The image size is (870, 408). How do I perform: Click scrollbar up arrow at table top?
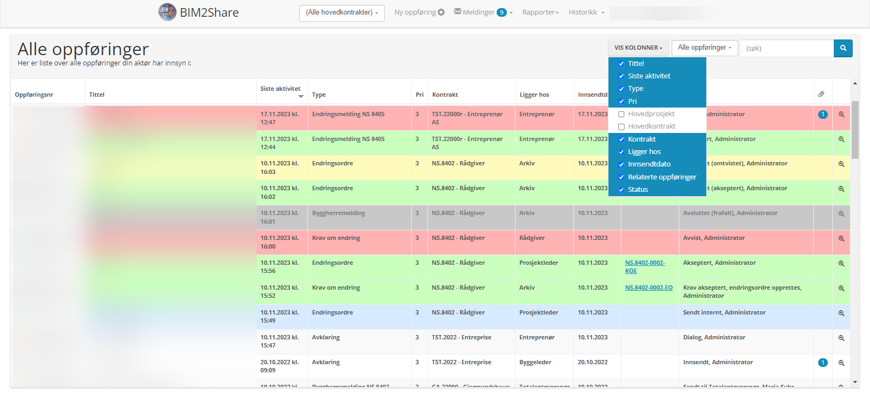pyautogui.click(x=855, y=83)
